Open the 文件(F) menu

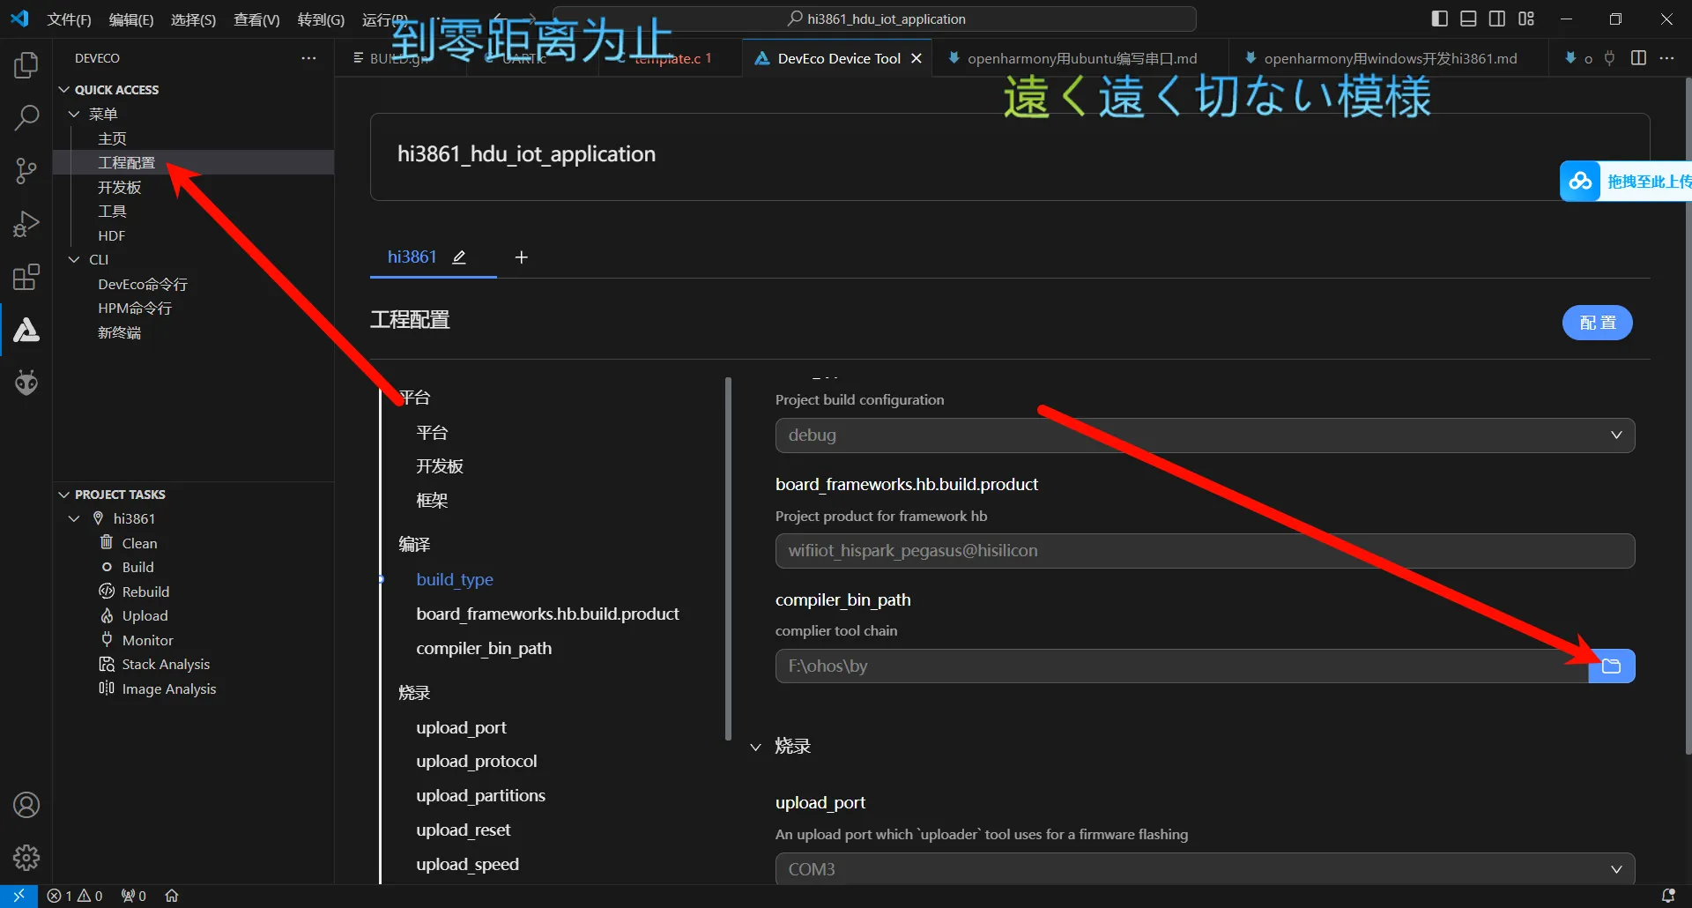click(x=69, y=19)
